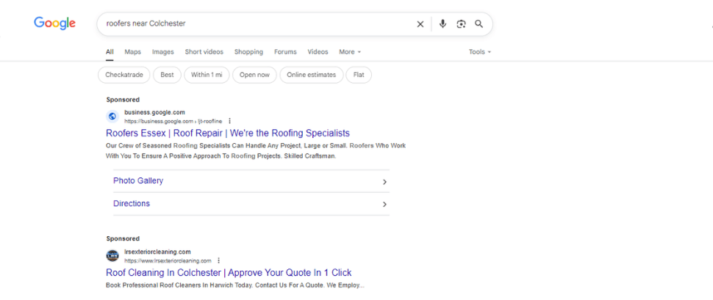Viewport: 713px width, 300px height.
Task: Switch to the Maps tab
Action: click(x=133, y=52)
